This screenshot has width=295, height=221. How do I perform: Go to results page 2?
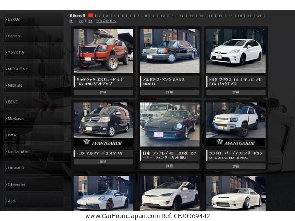[x=100, y=16]
